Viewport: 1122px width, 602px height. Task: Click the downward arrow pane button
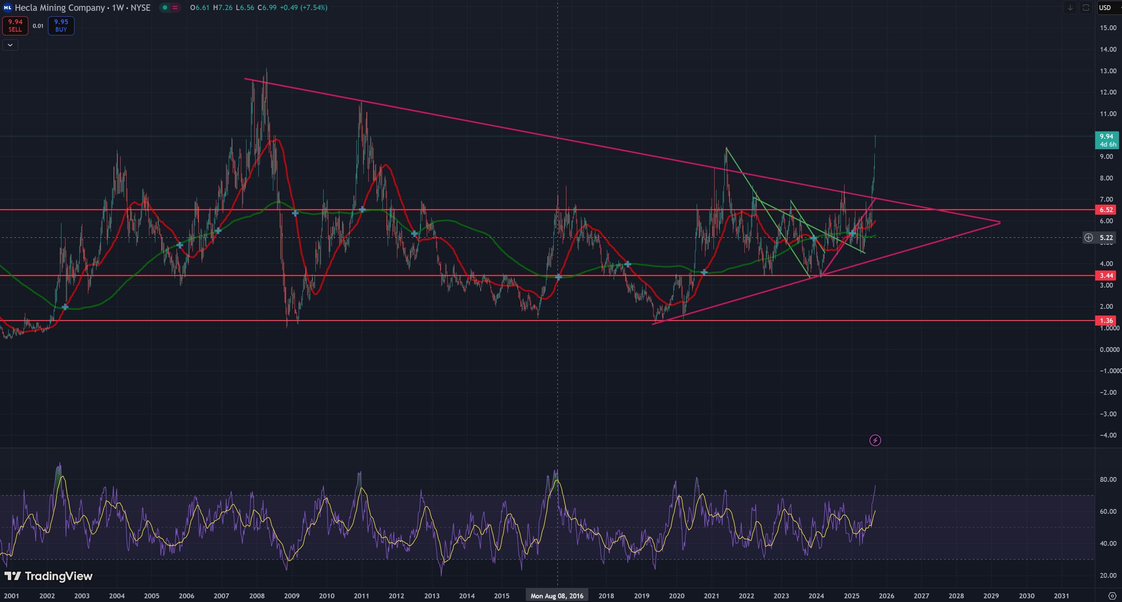[1070, 7]
